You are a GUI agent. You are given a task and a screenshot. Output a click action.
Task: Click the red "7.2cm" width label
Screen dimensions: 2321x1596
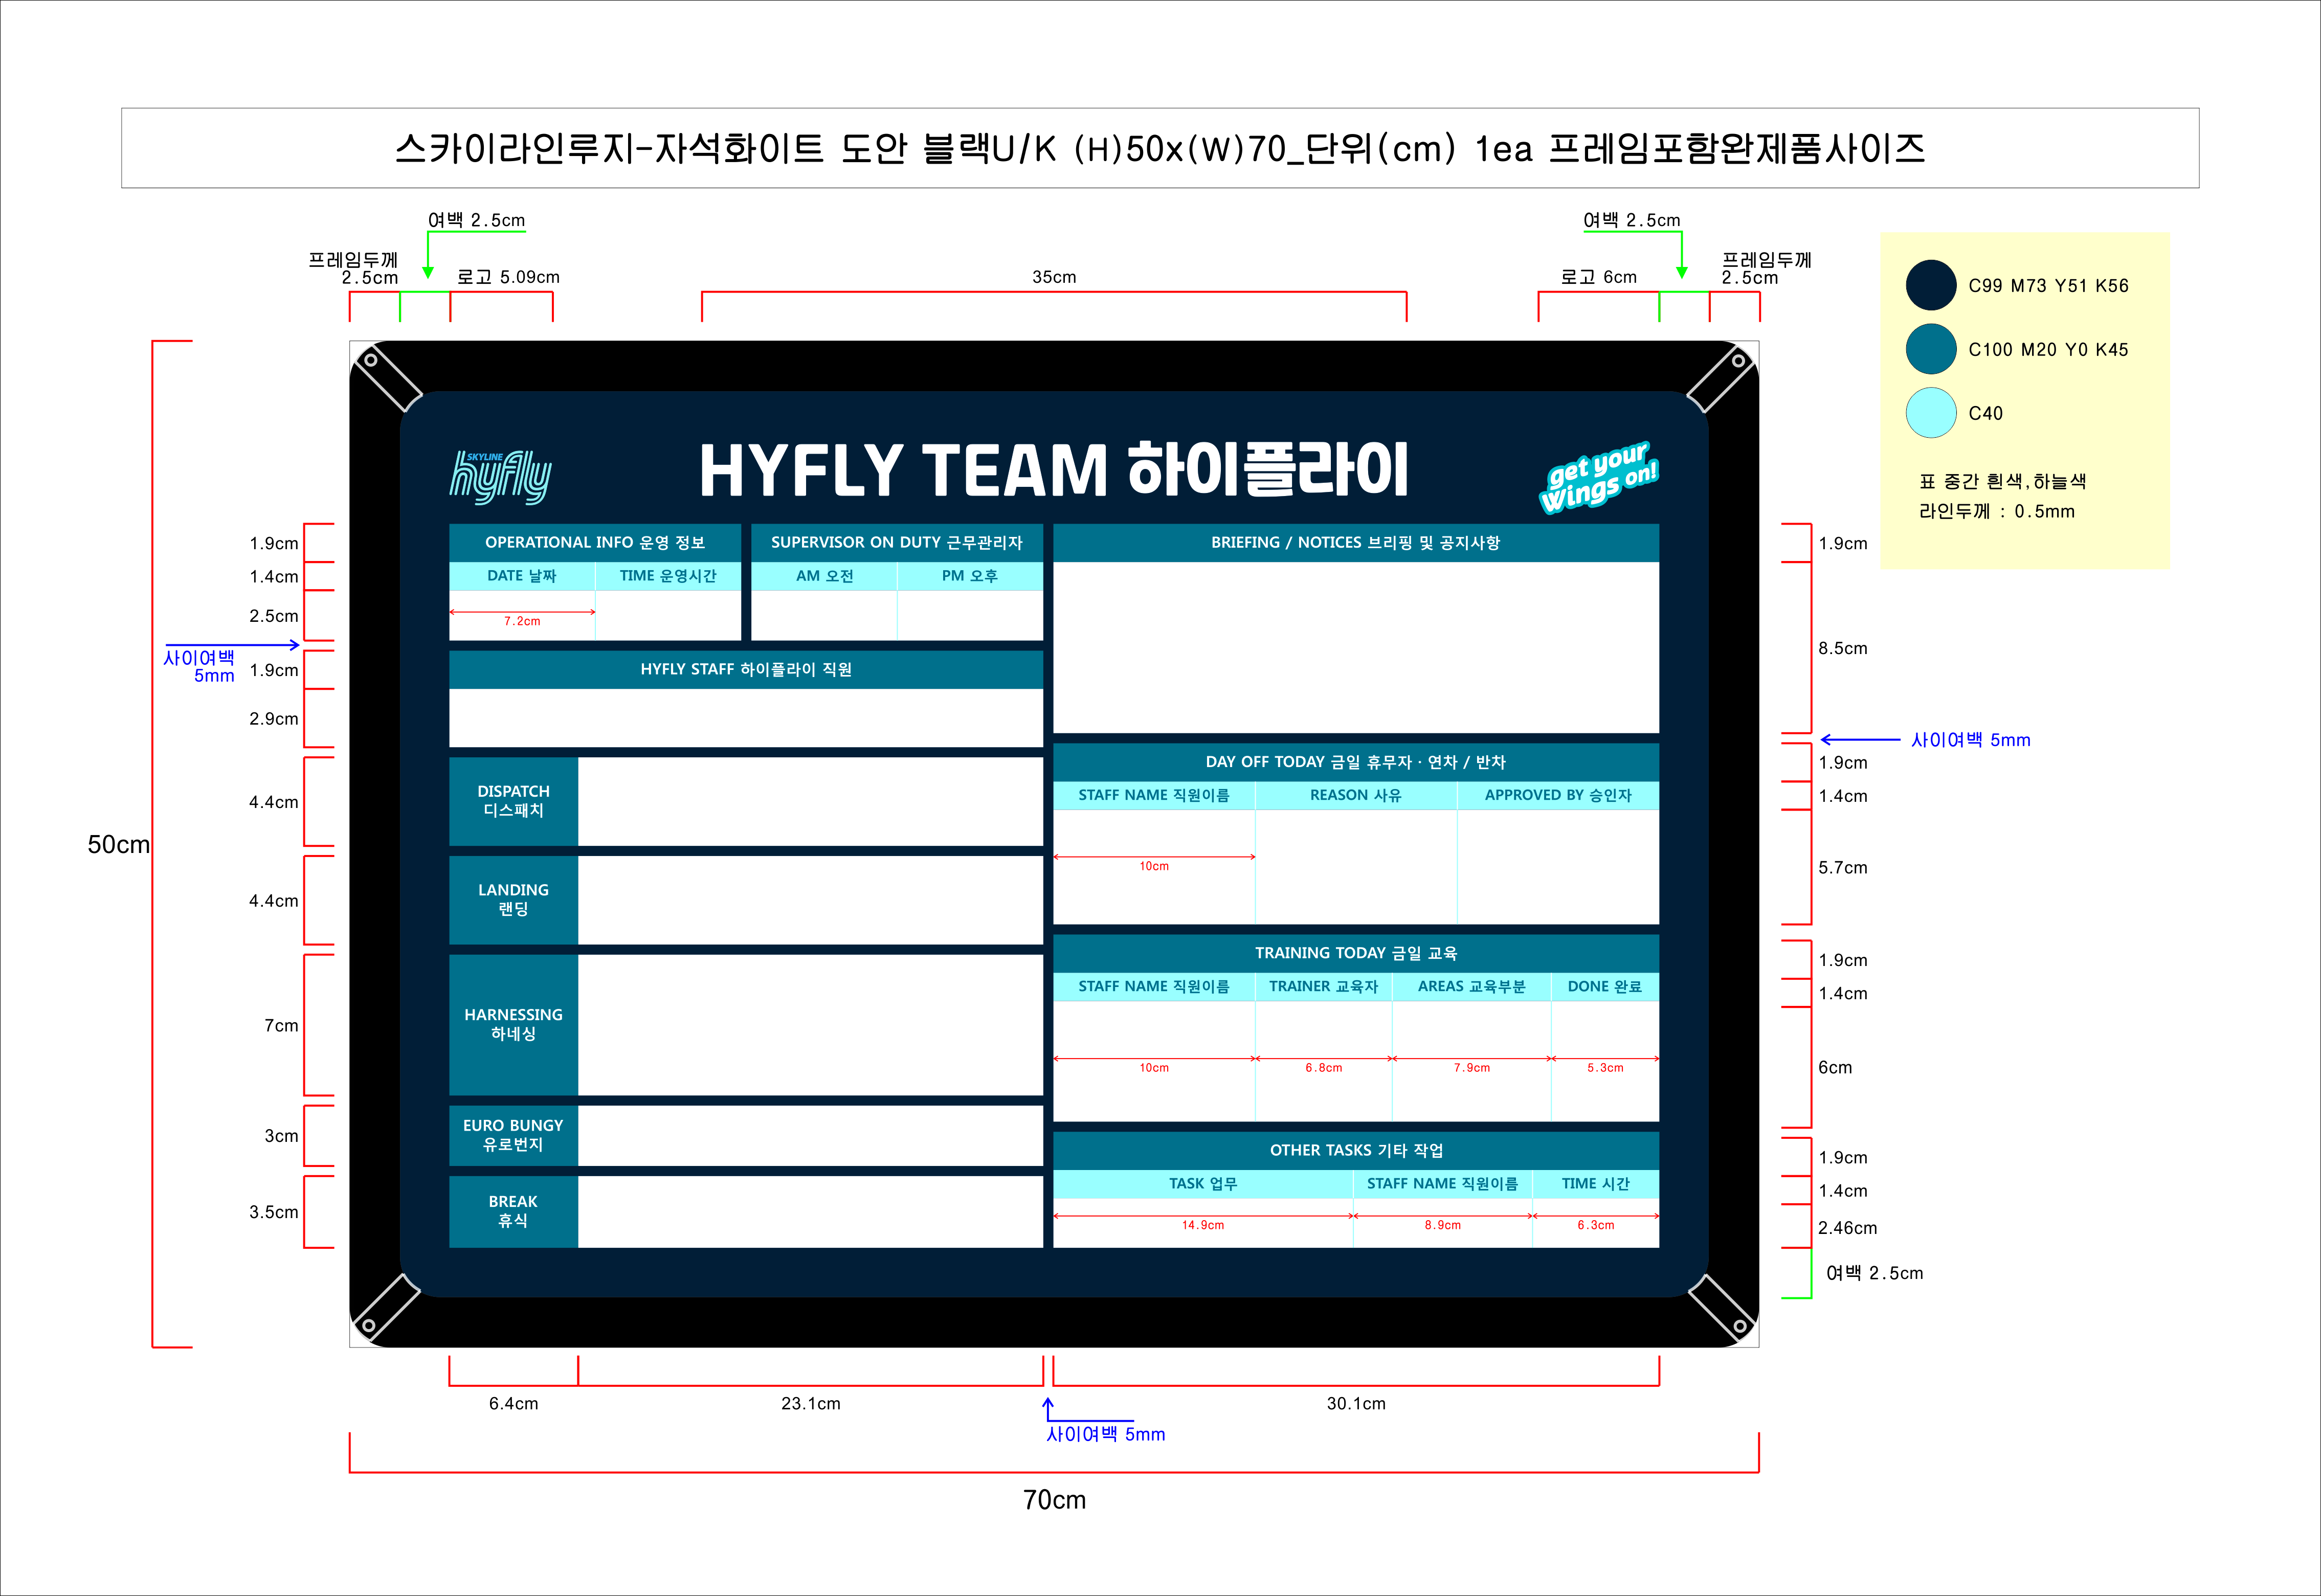click(522, 621)
